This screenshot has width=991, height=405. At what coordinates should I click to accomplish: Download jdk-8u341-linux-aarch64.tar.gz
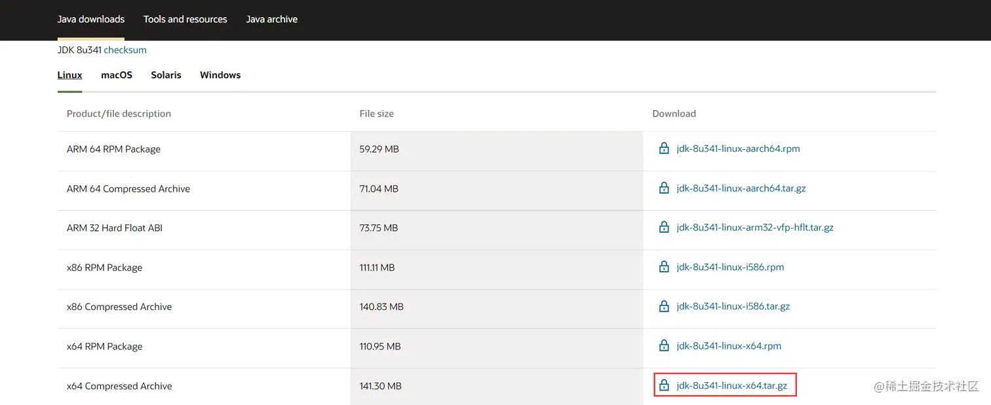[741, 188]
